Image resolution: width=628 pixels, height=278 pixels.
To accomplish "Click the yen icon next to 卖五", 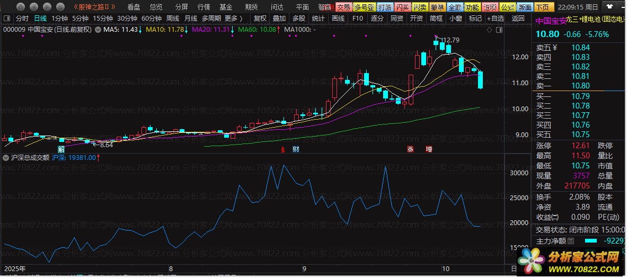I will [555, 48].
